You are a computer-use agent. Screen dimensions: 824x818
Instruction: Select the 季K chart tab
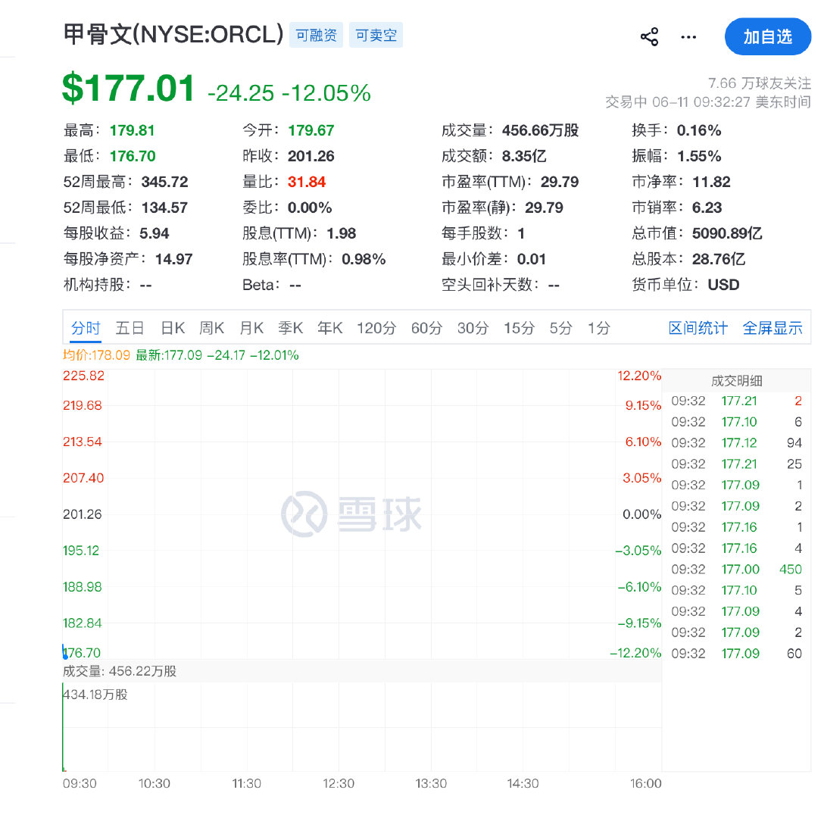pyautogui.click(x=291, y=328)
